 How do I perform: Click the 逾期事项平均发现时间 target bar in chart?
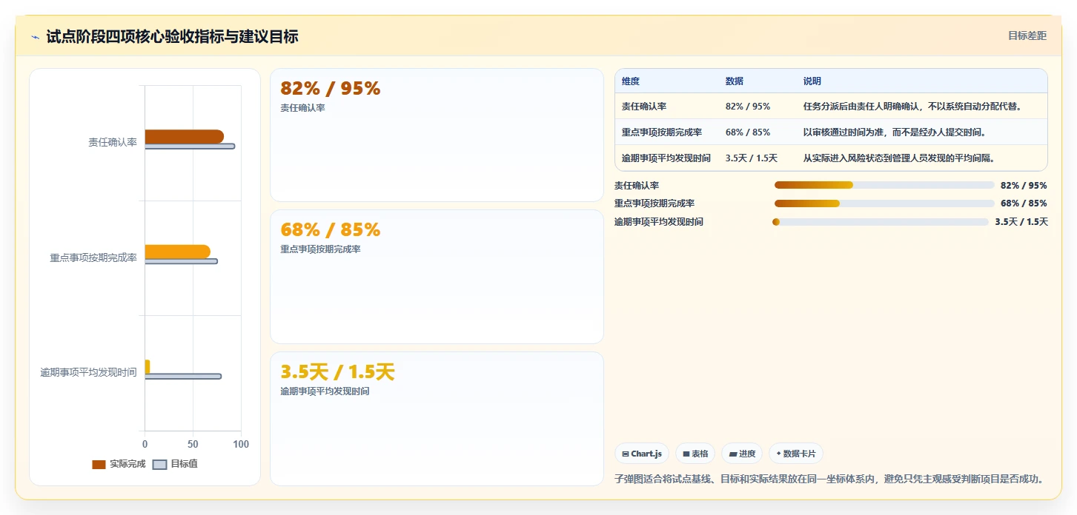(x=183, y=377)
